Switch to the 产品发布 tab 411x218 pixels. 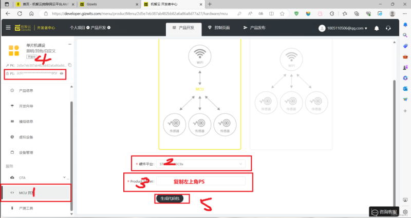click(x=254, y=28)
